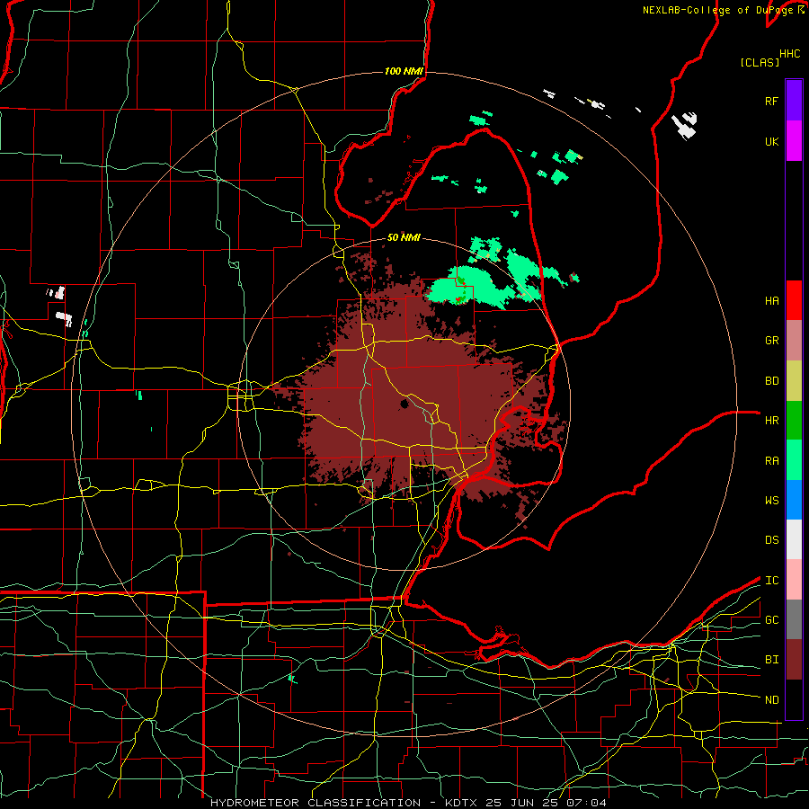The height and width of the screenshot is (809, 809).
Task: Pick the blue WS legend swatch
Action: coord(794,500)
